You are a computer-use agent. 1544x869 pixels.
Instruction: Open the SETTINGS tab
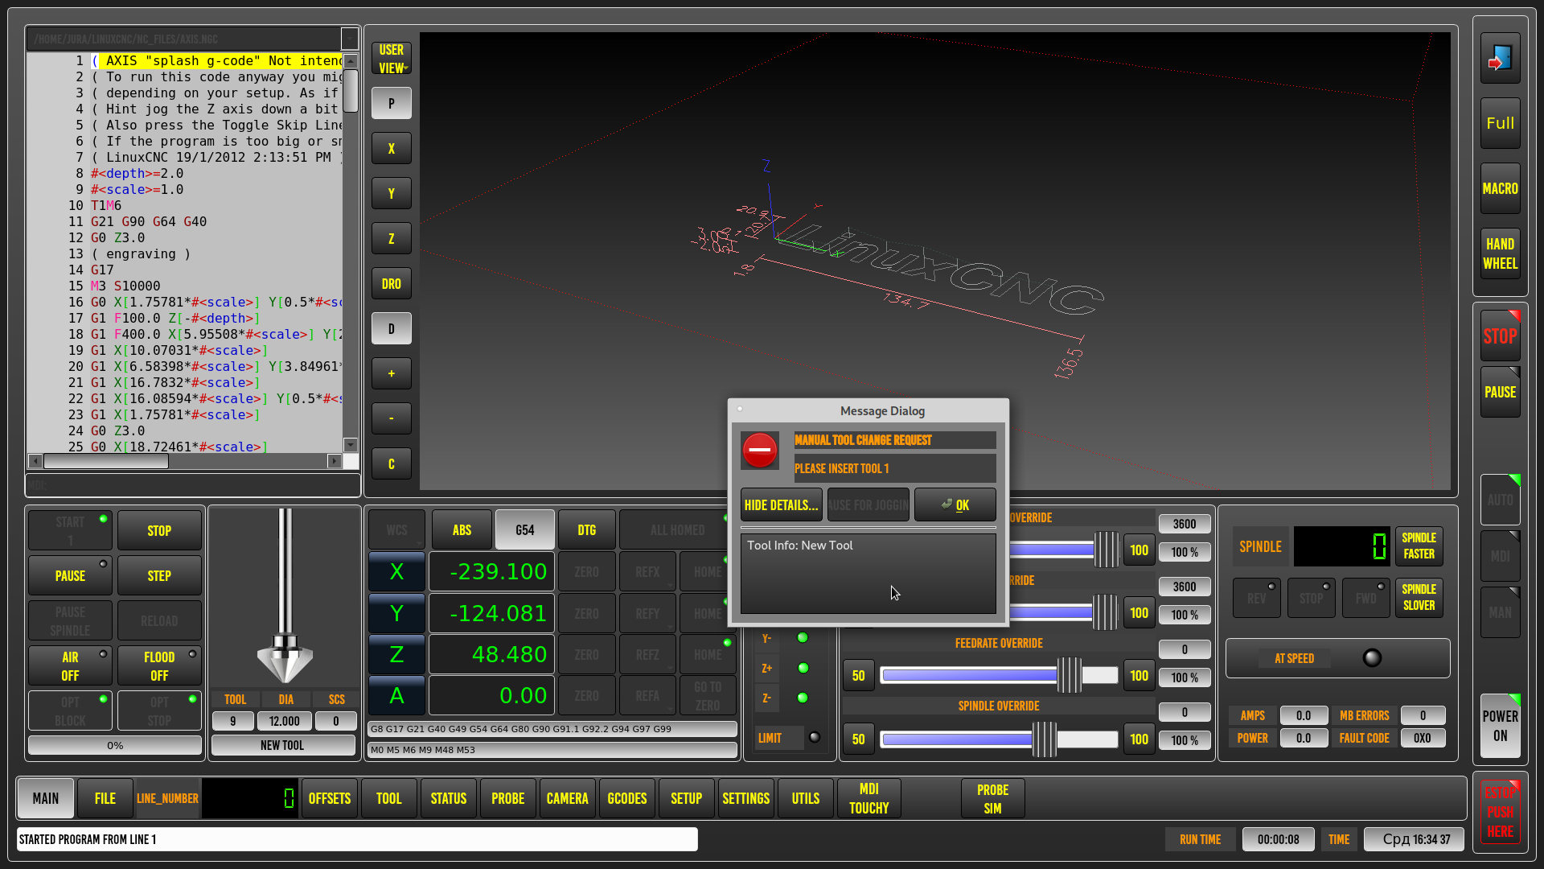coord(746,799)
